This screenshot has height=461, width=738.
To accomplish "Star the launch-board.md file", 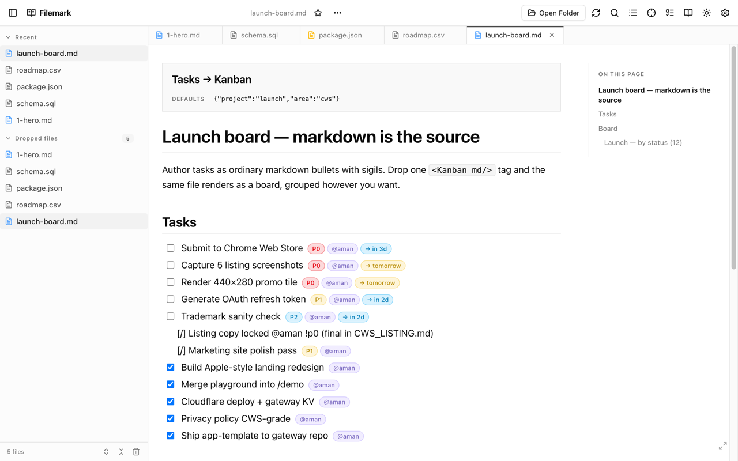I will pyautogui.click(x=318, y=13).
